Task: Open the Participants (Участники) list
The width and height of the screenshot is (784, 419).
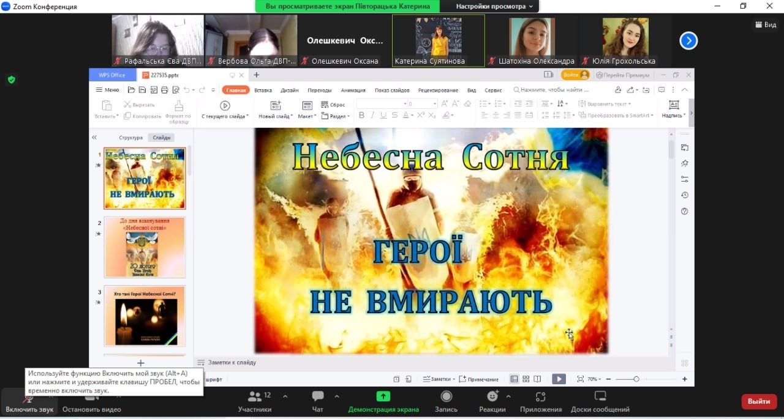Action: [x=254, y=400]
